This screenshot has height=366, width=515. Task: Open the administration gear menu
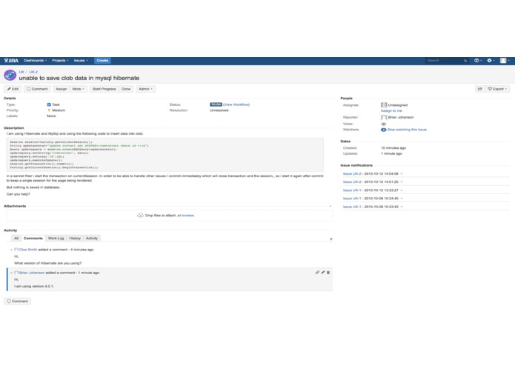491,61
